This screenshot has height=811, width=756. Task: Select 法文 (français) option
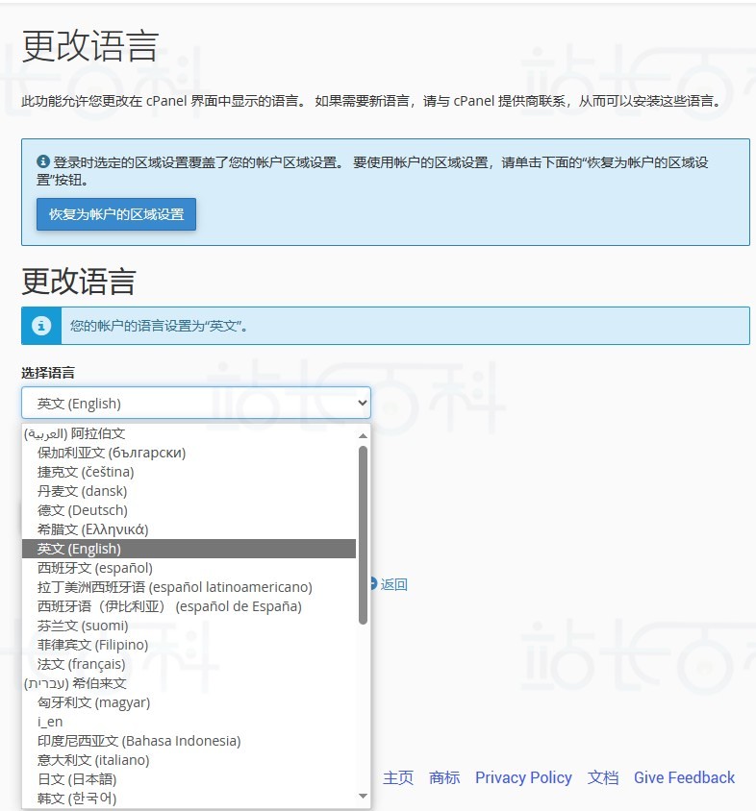click(x=189, y=664)
